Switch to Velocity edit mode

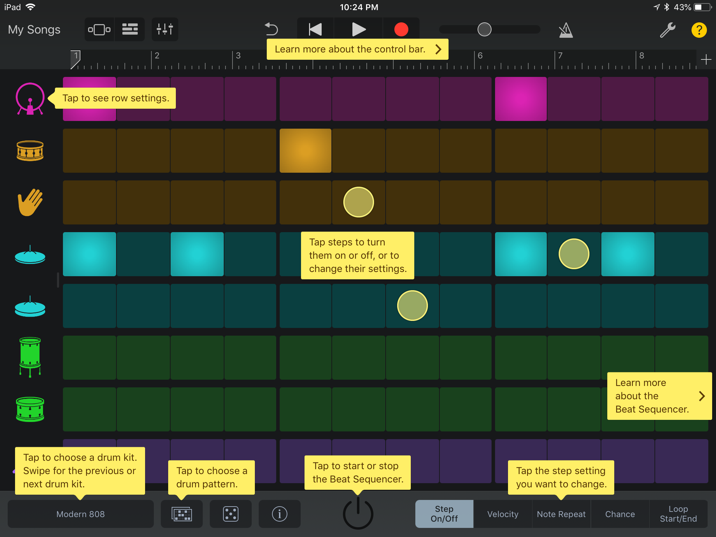503,514
